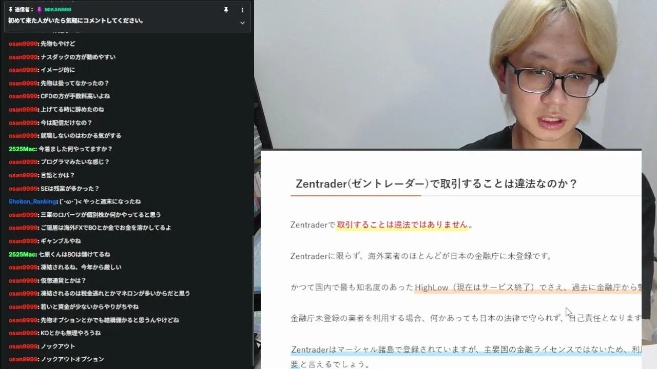The width and height of the screenshot is (657, 369).
Task: Collapse pinned message with the chevron arrow
Action: point(242,23)
